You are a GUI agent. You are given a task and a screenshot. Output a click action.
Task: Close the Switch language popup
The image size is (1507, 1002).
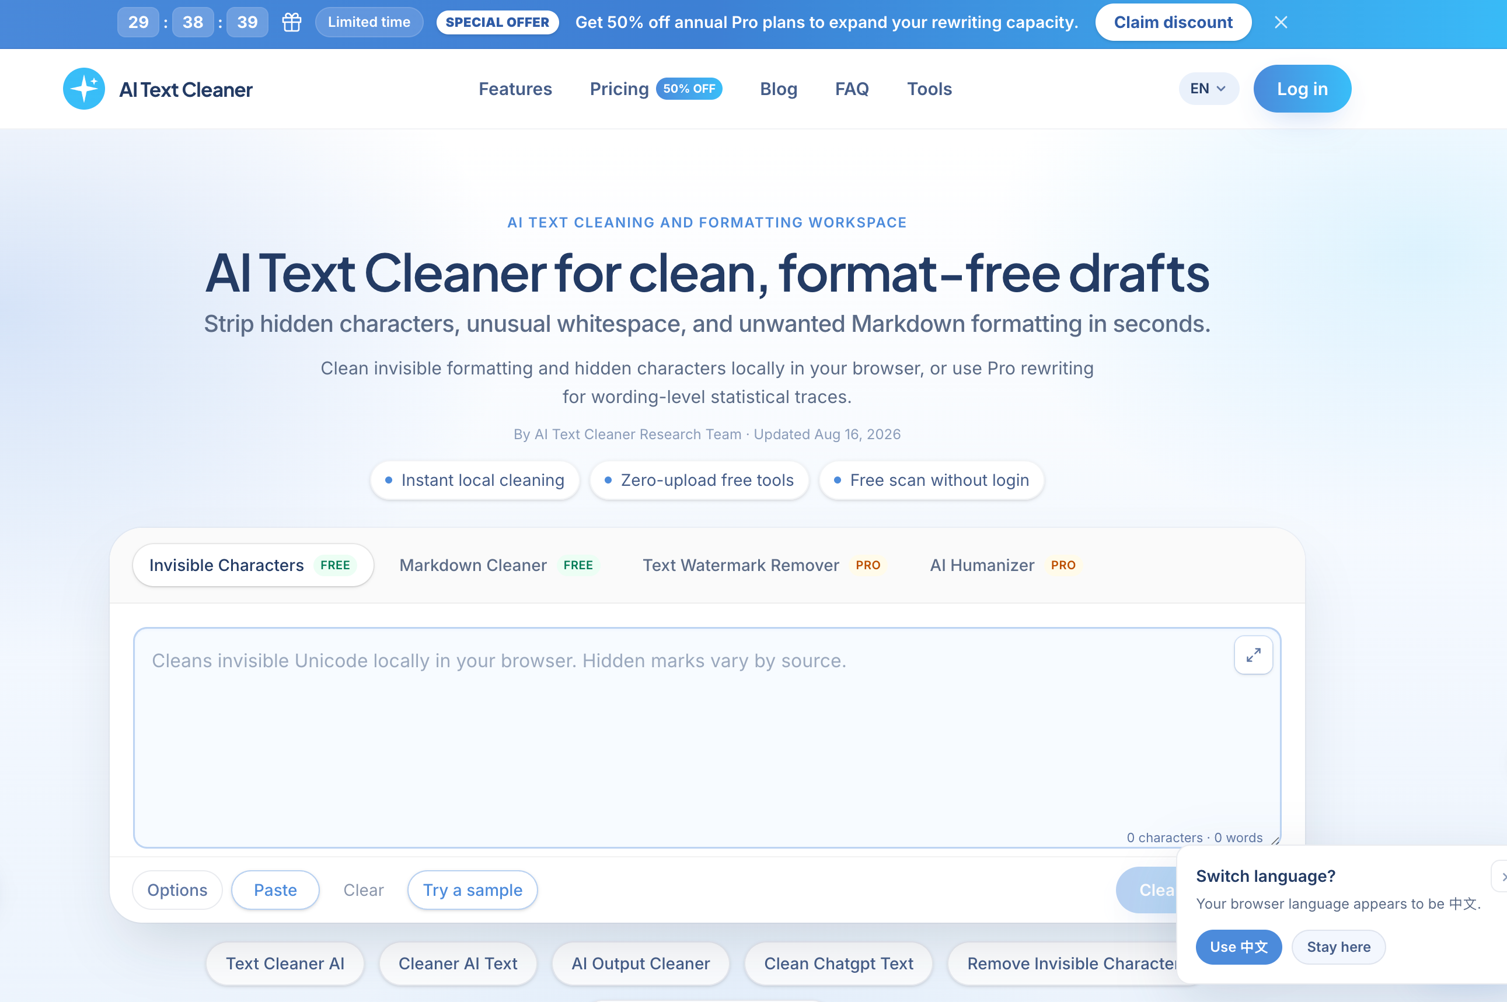[x=1501, y=876]
